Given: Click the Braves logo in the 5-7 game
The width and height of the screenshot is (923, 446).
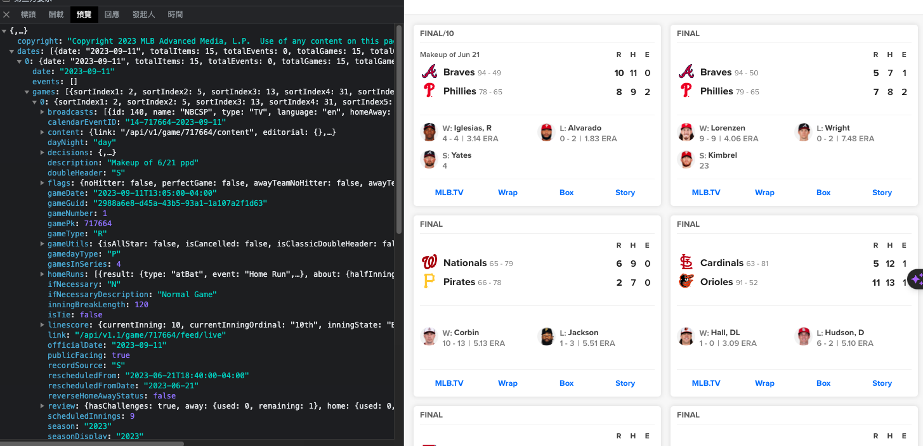Looking at the screenshot, I should pyautogui.click(x=686, y=72).
